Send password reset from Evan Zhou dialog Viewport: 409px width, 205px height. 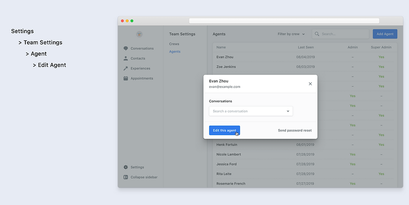[295, 131]
